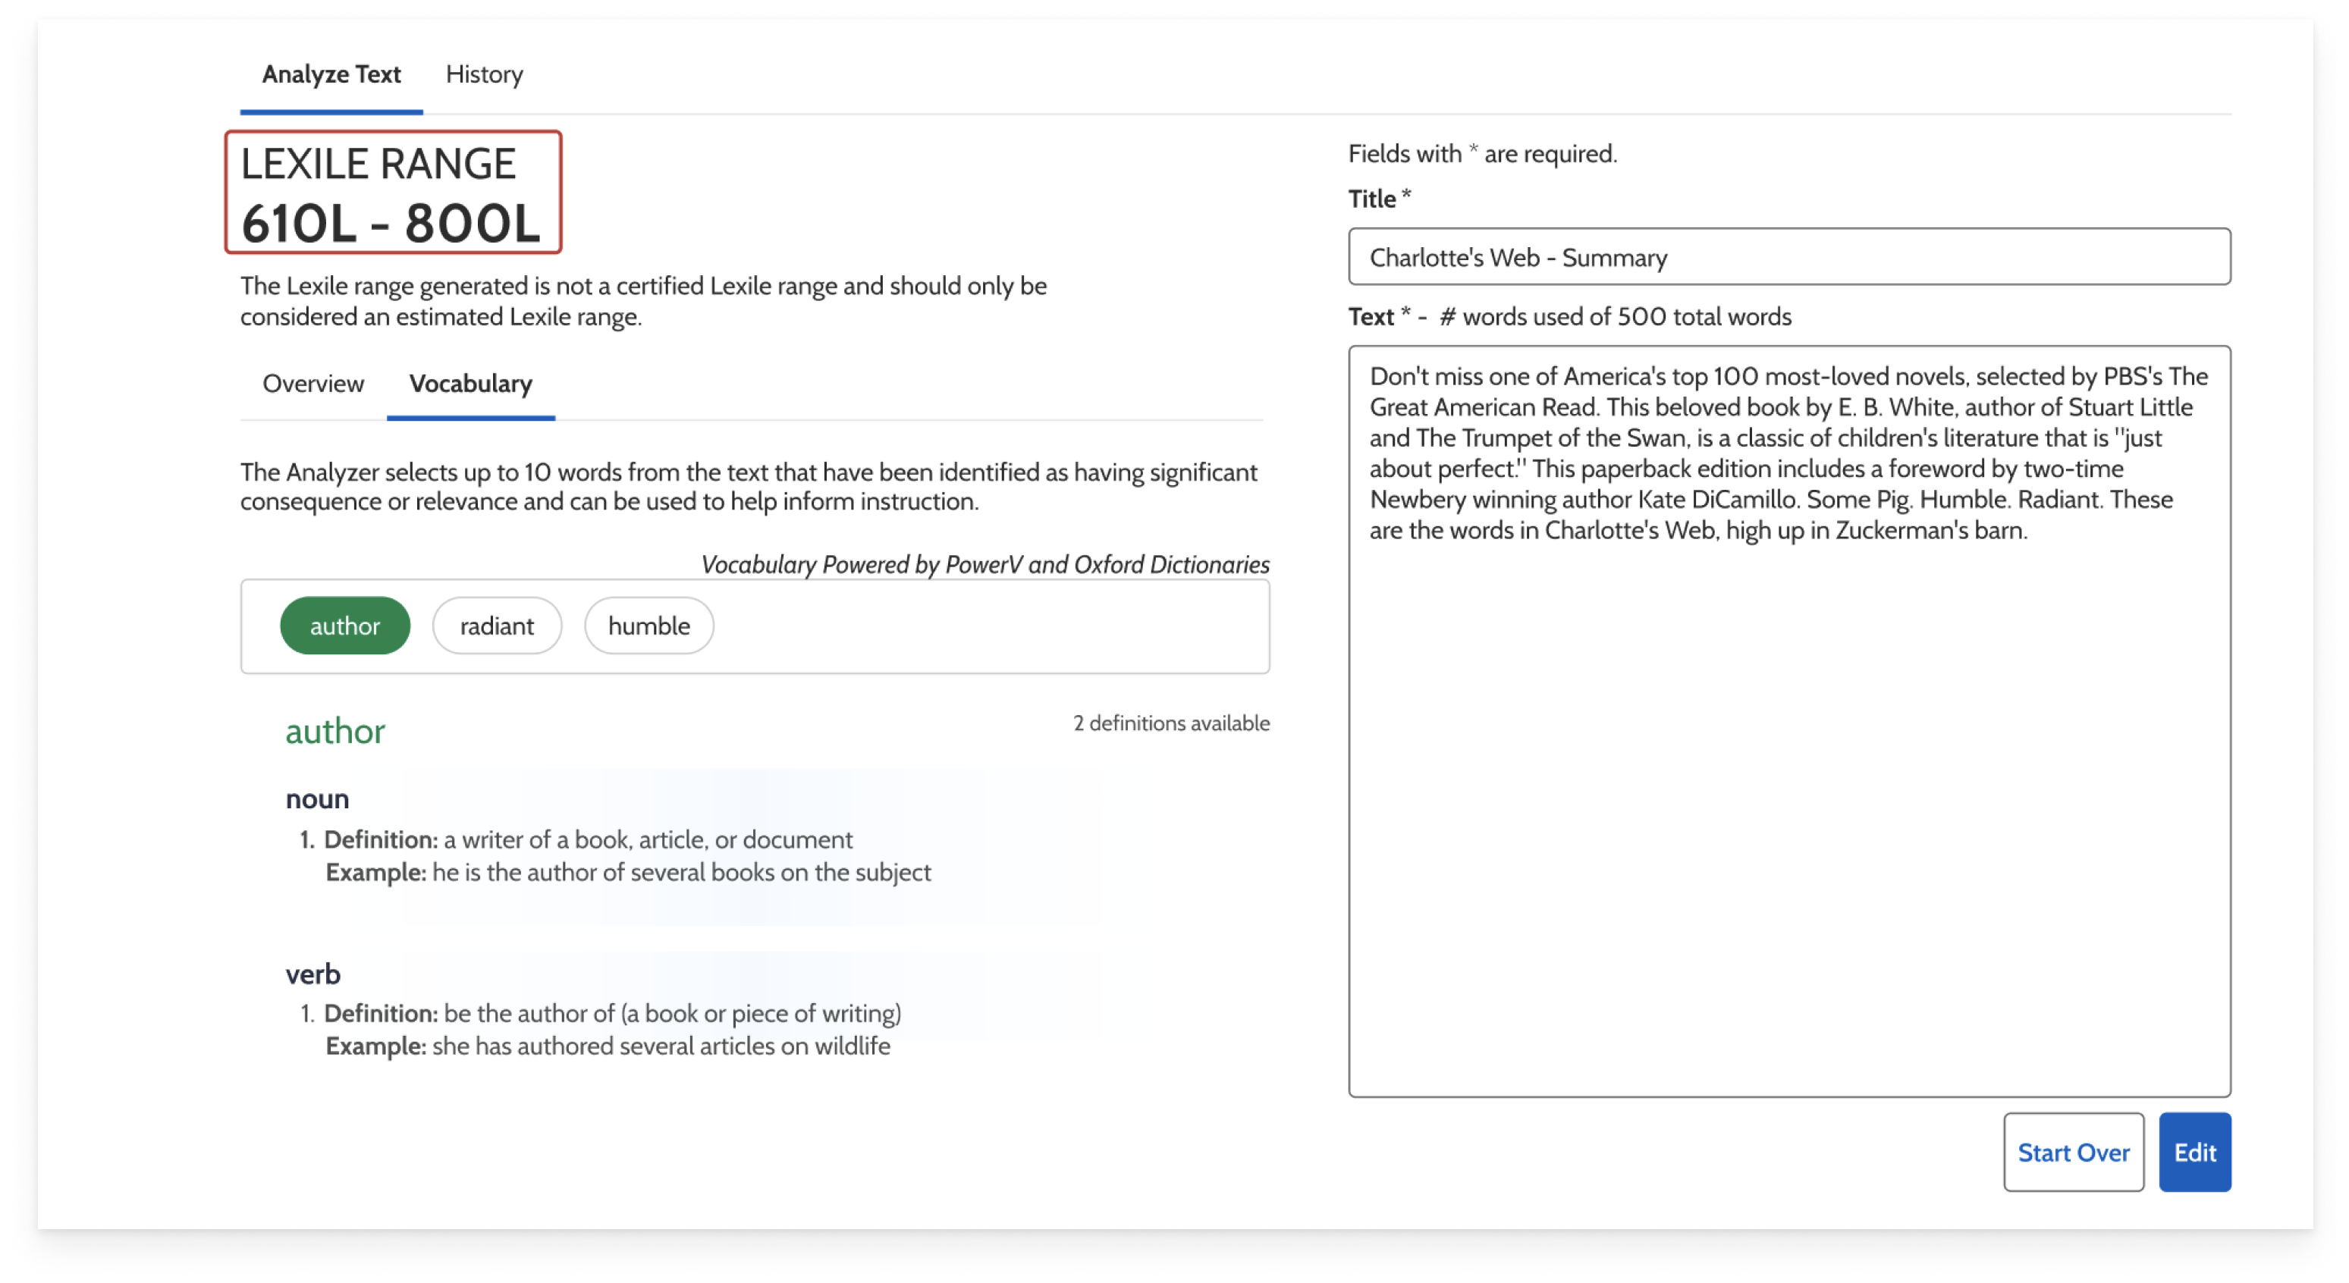
Task: Click the 'Start Over' button
Action: (x=2076, y=1150)
